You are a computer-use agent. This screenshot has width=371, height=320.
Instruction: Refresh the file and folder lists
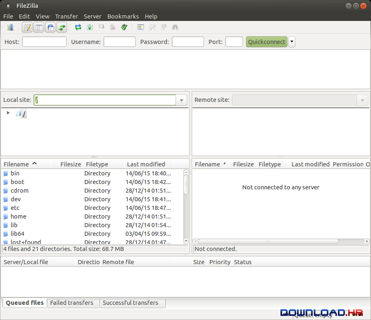(x=78, y=28)
